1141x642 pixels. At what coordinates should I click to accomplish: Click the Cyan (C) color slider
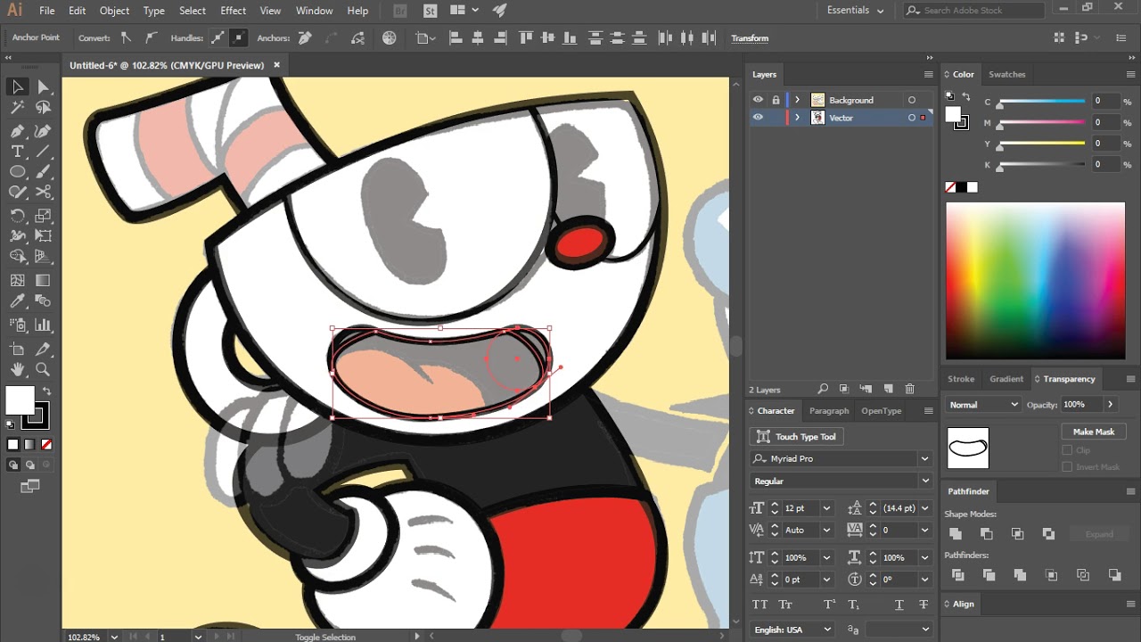pos(1041,102)
